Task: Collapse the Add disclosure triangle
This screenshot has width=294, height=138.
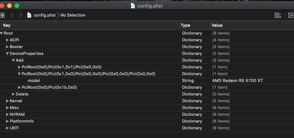Action: pos(13,61)
